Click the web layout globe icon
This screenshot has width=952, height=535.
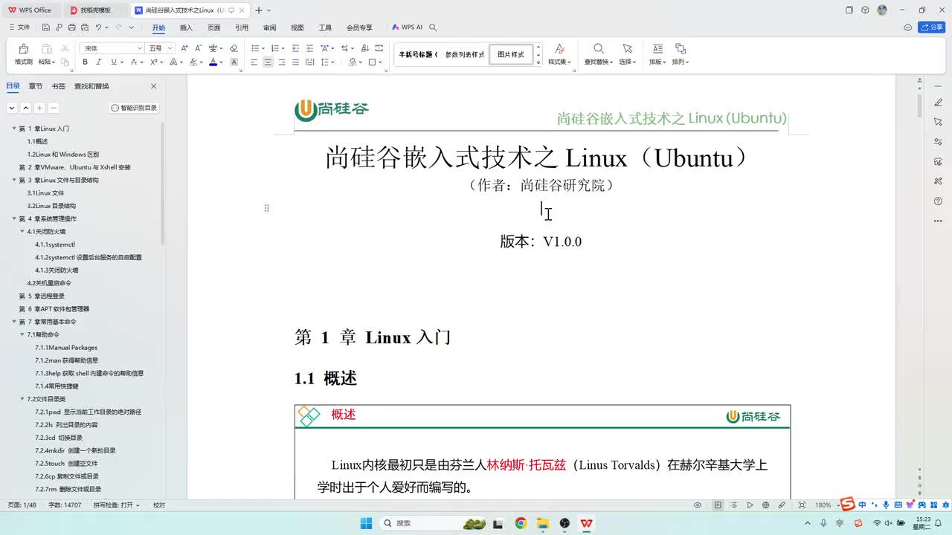[766, 505]
